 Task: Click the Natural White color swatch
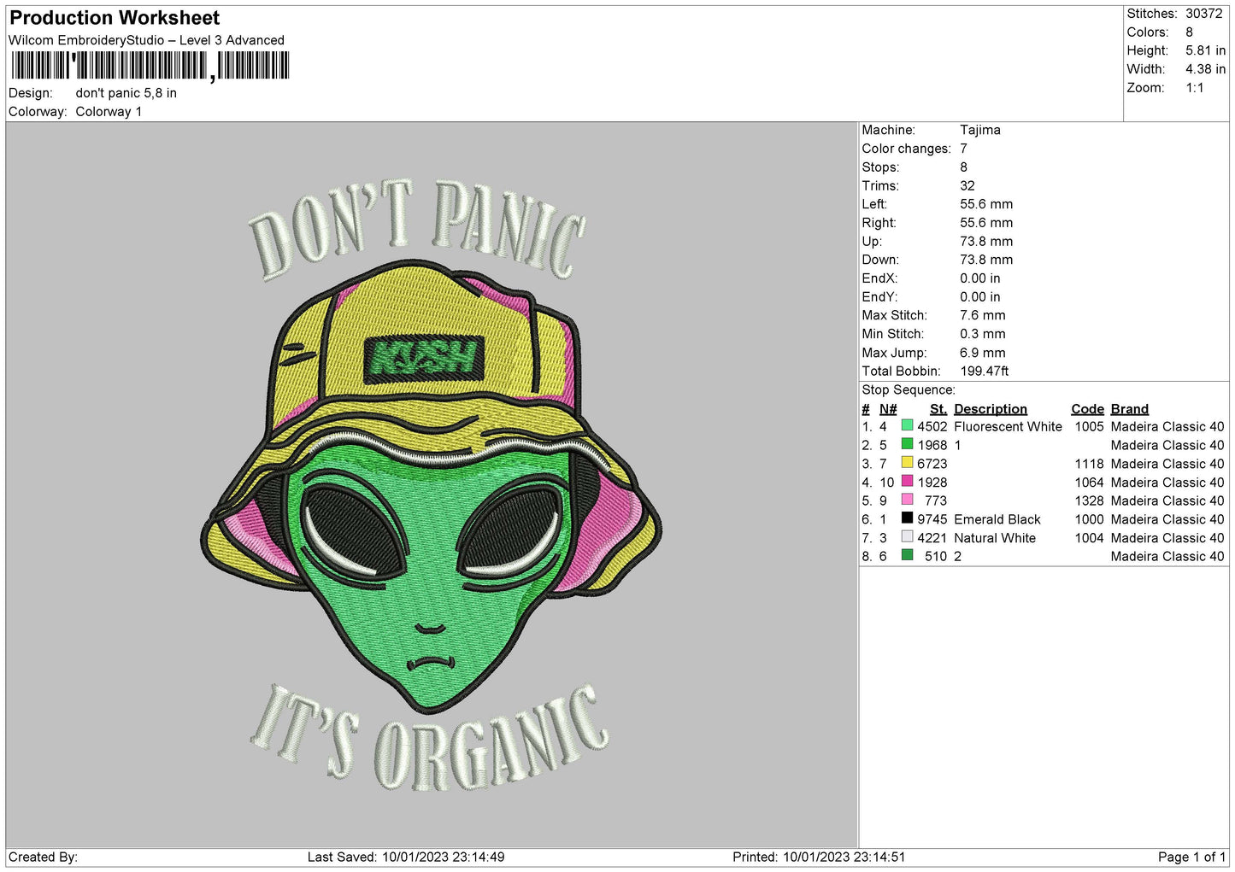(x=907, y=537)
